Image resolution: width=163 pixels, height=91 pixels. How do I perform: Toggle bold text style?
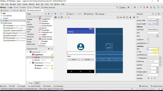[x=148, y=78]
